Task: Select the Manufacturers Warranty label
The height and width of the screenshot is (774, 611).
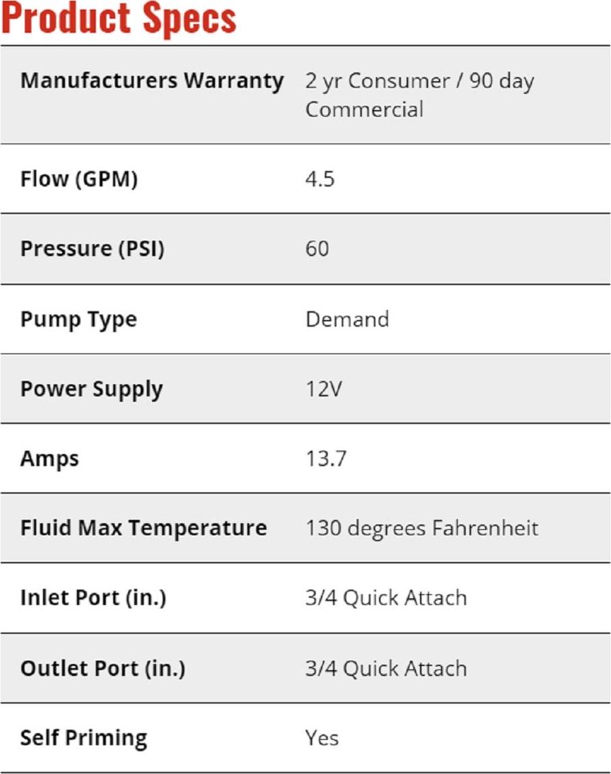Action: pos(152,80)
